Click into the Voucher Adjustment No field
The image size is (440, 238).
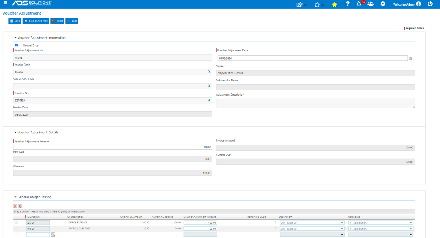click(113, 58)
